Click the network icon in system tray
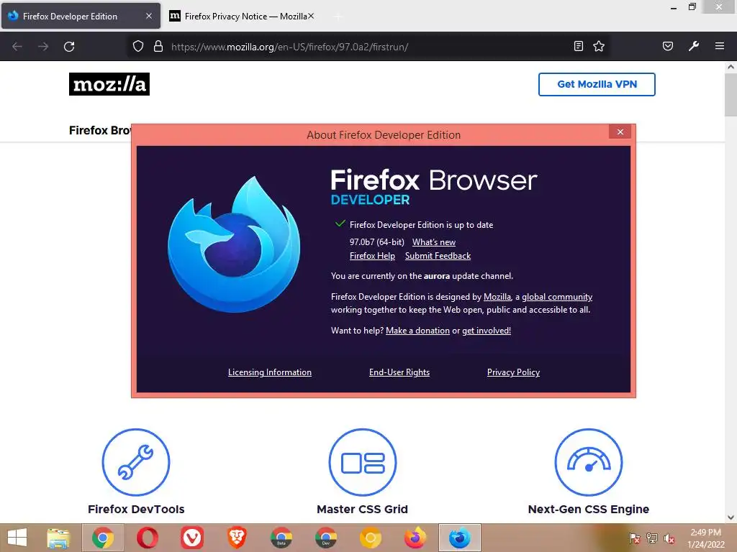 pyautogui.click(x=652, y=538)
